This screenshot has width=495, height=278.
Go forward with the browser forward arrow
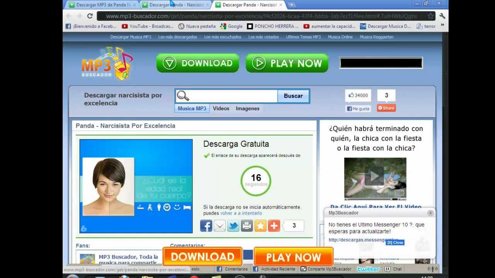click(x=79, y=16)
